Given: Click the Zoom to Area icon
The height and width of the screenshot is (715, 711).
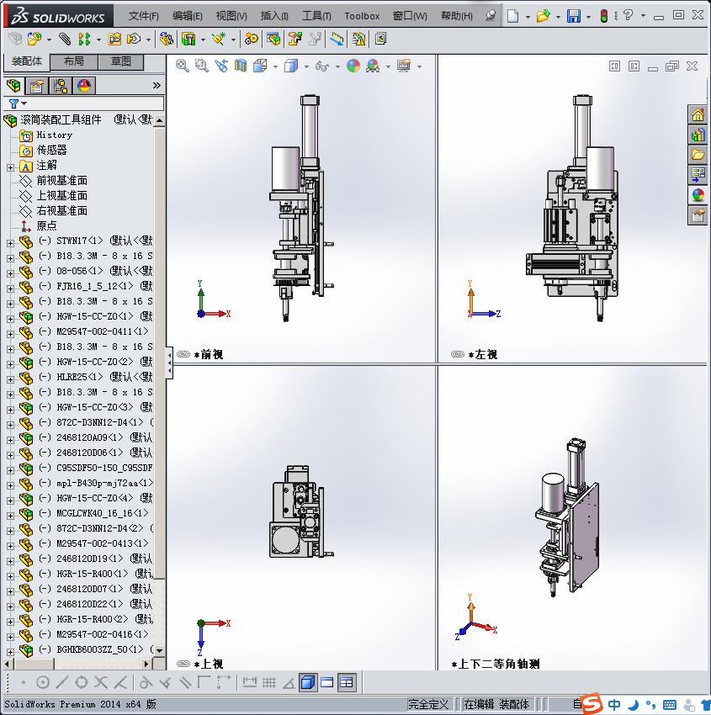Looking at the screenshot, I should (202, 66).
